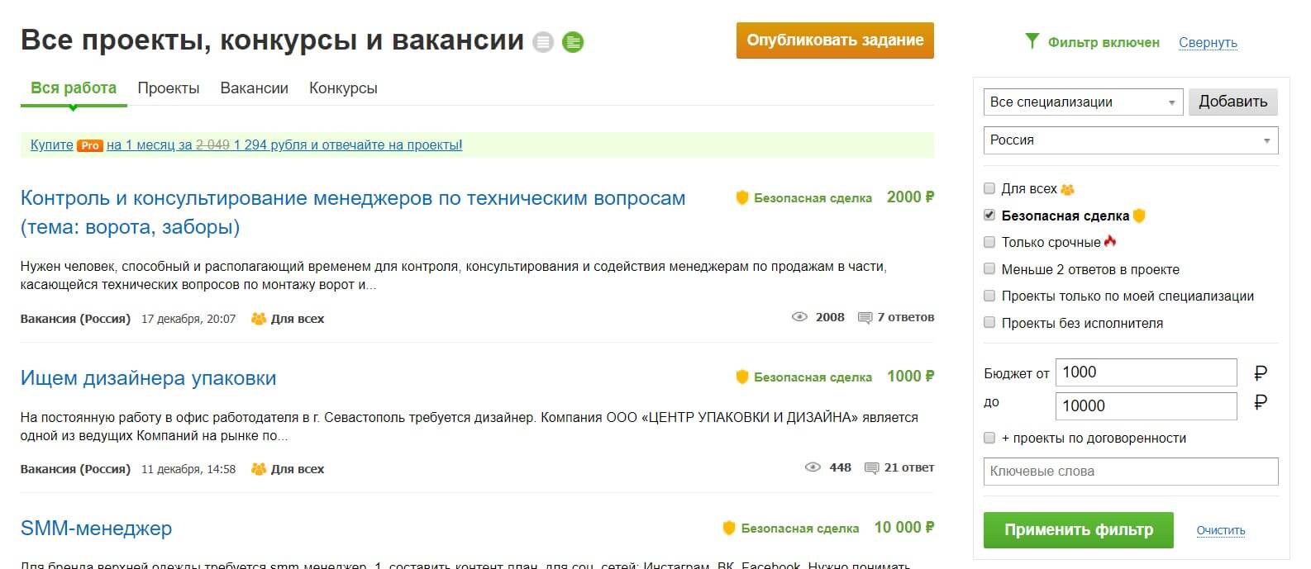Click the до budget field containing 10000

(1147, 405)
